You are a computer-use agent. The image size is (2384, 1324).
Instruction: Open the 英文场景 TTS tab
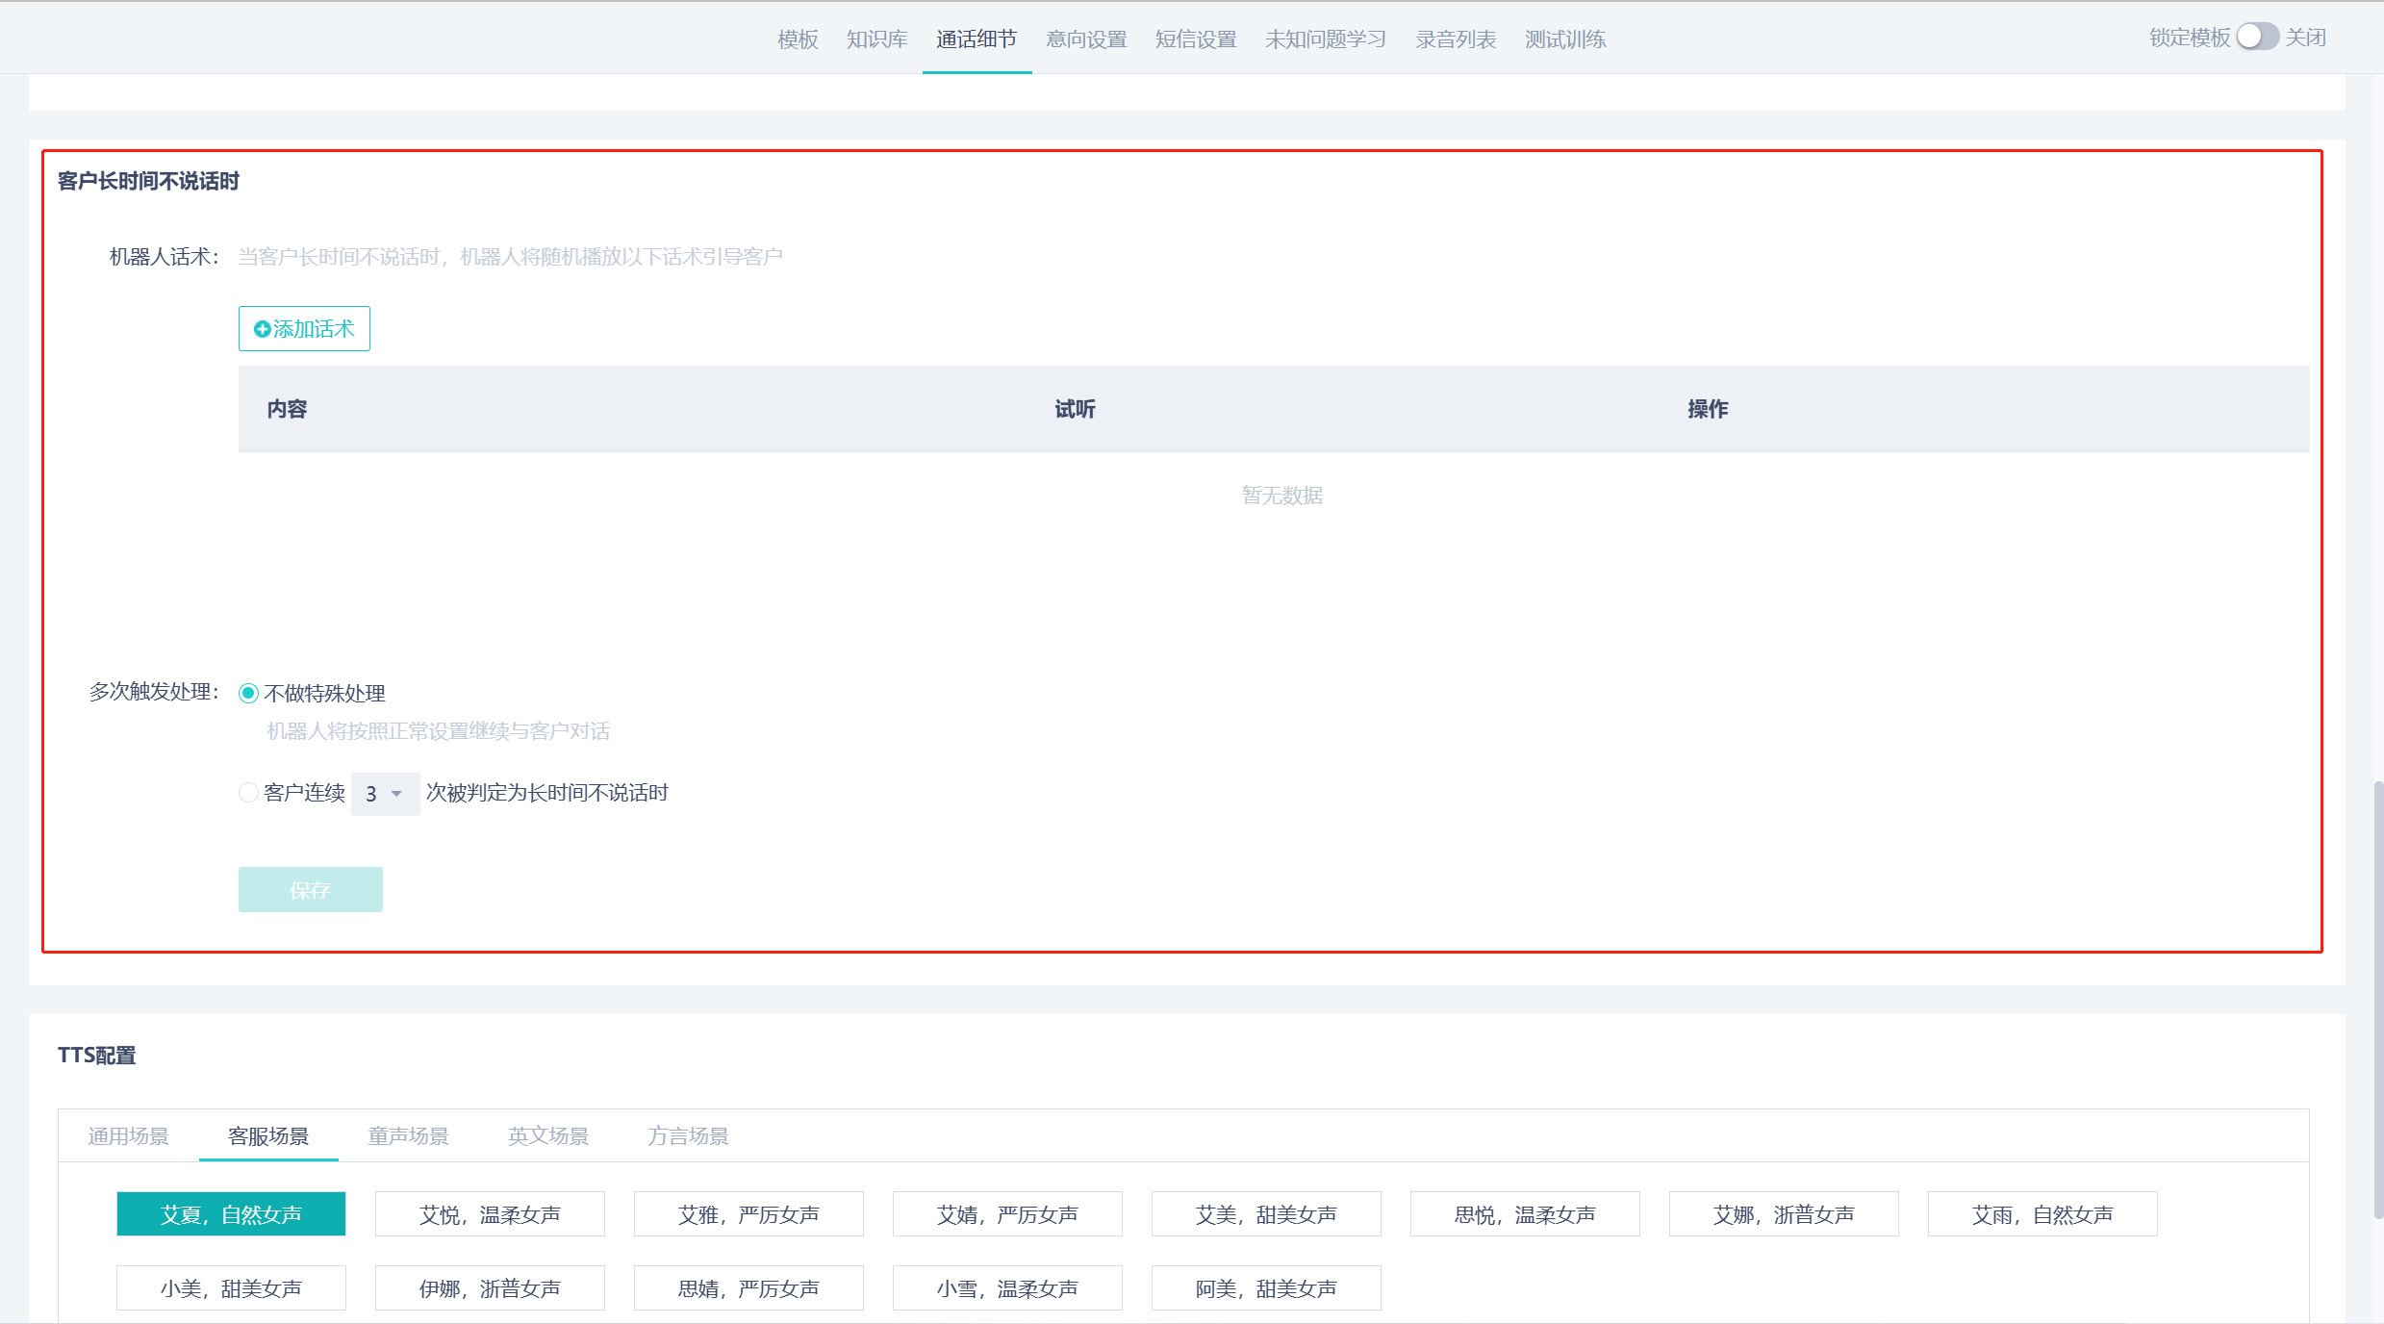(x=548, y=1136)
